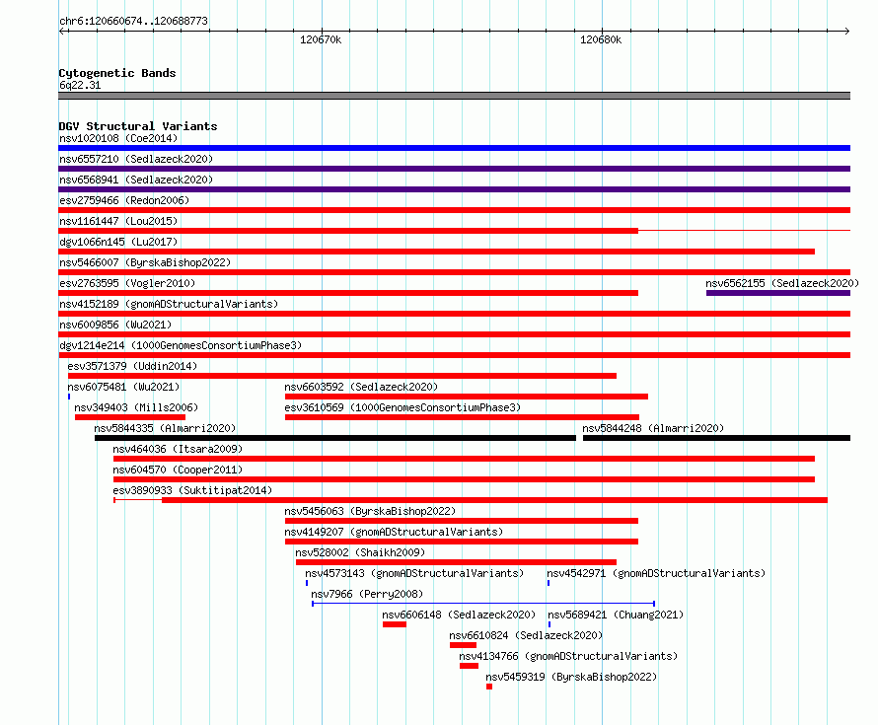
Task: Click the red nsv6606148 variant bar
Action: coord(395,624)
